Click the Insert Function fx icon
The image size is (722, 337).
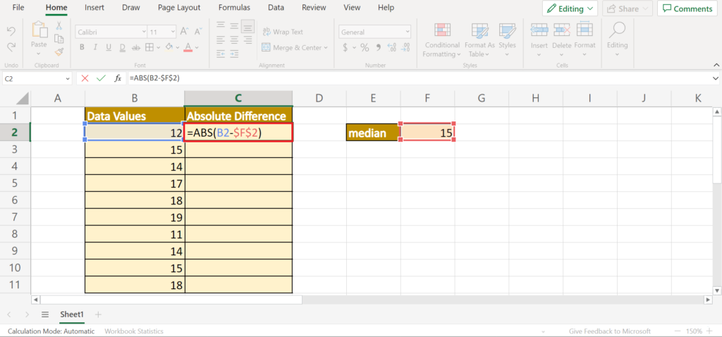point(118,78)
